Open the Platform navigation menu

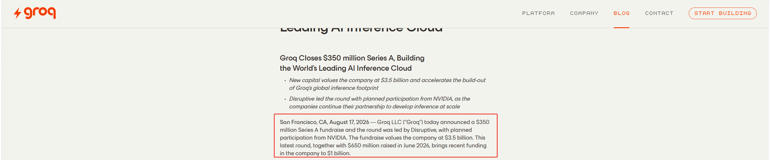point(538,13)
